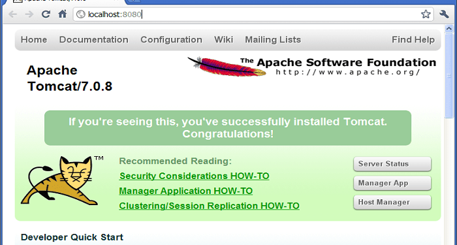Click the Manager App button
457x245 pixels.
(392, 183)
